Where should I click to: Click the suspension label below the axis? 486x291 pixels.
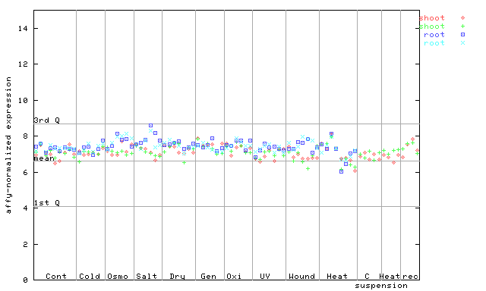coord(381,286)
